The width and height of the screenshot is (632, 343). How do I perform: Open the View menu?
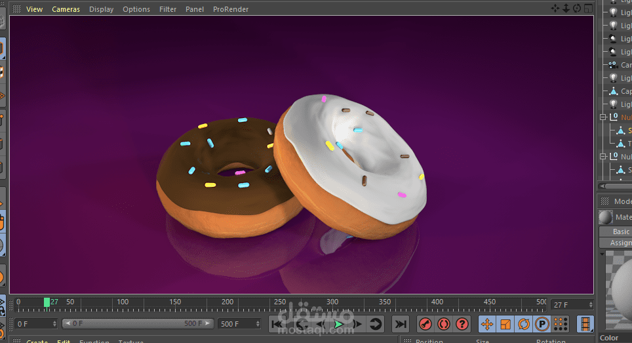[34, 9]
